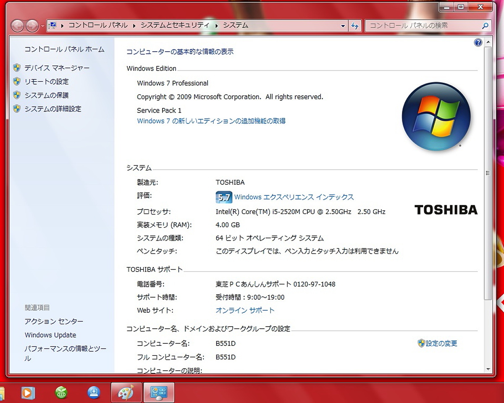Open the address bar history dropdown
504x403 pixels.
tap(343, 26)
